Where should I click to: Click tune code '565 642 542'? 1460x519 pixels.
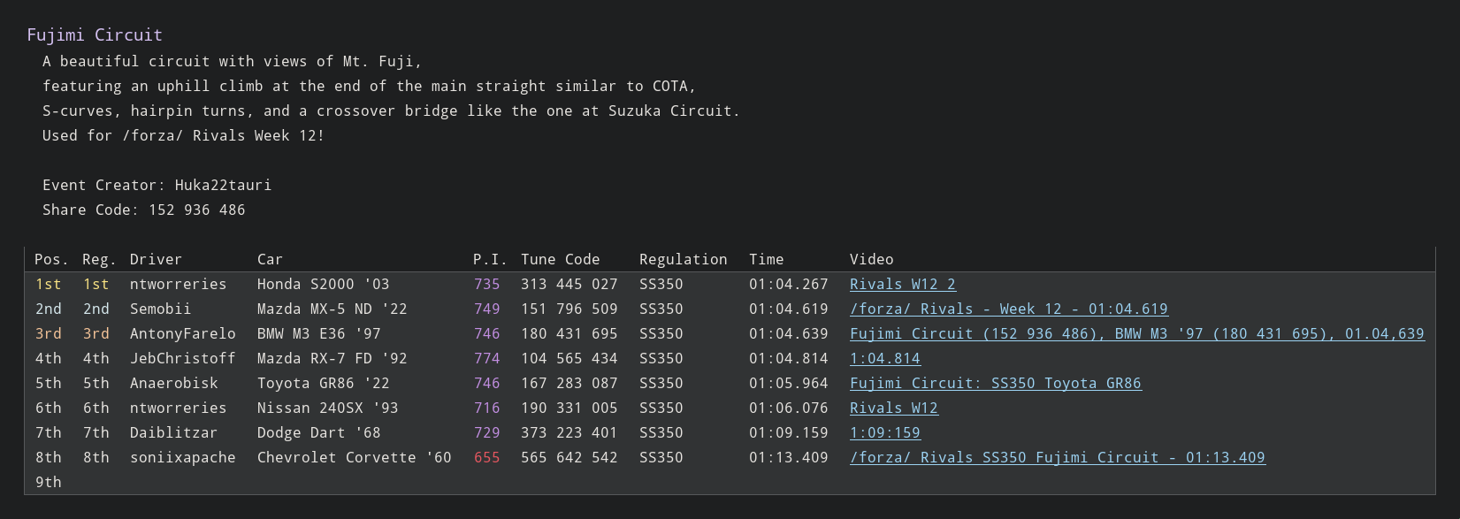point(569,457)
